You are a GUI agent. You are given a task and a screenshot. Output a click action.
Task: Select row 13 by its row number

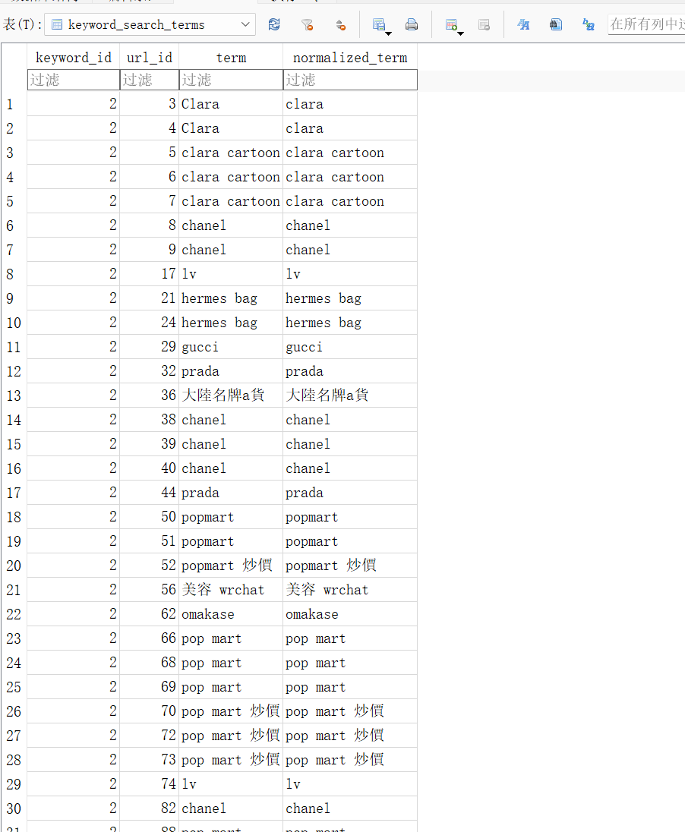click(14, 396)
